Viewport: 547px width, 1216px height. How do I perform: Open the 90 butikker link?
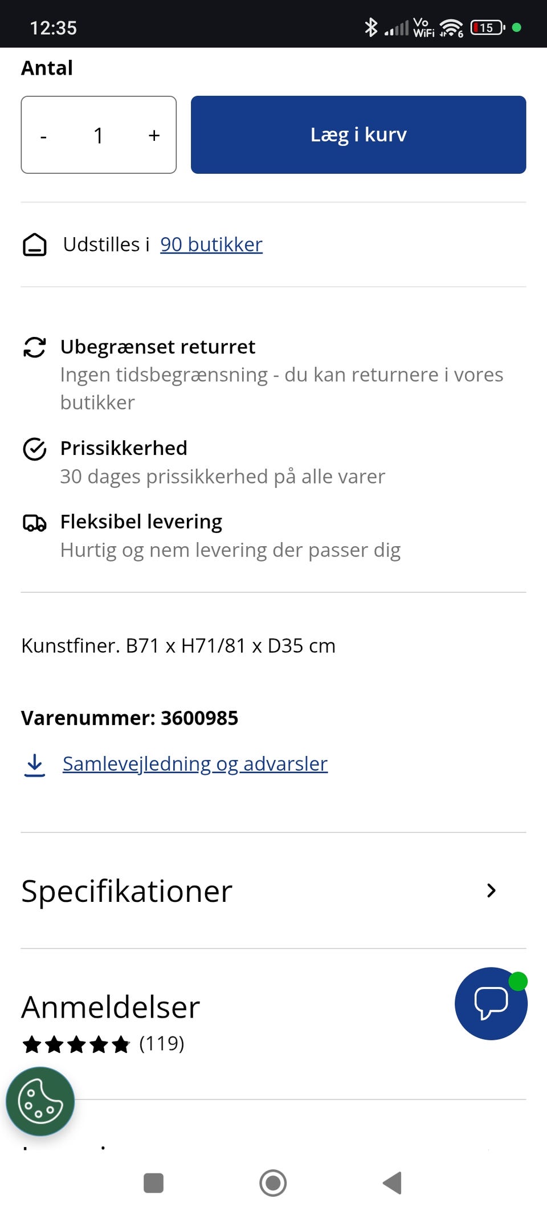pyautogui.click(x=211, y=245)
